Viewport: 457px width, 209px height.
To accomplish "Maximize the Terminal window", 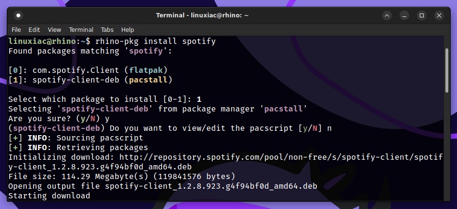I will tap(421, 15).
